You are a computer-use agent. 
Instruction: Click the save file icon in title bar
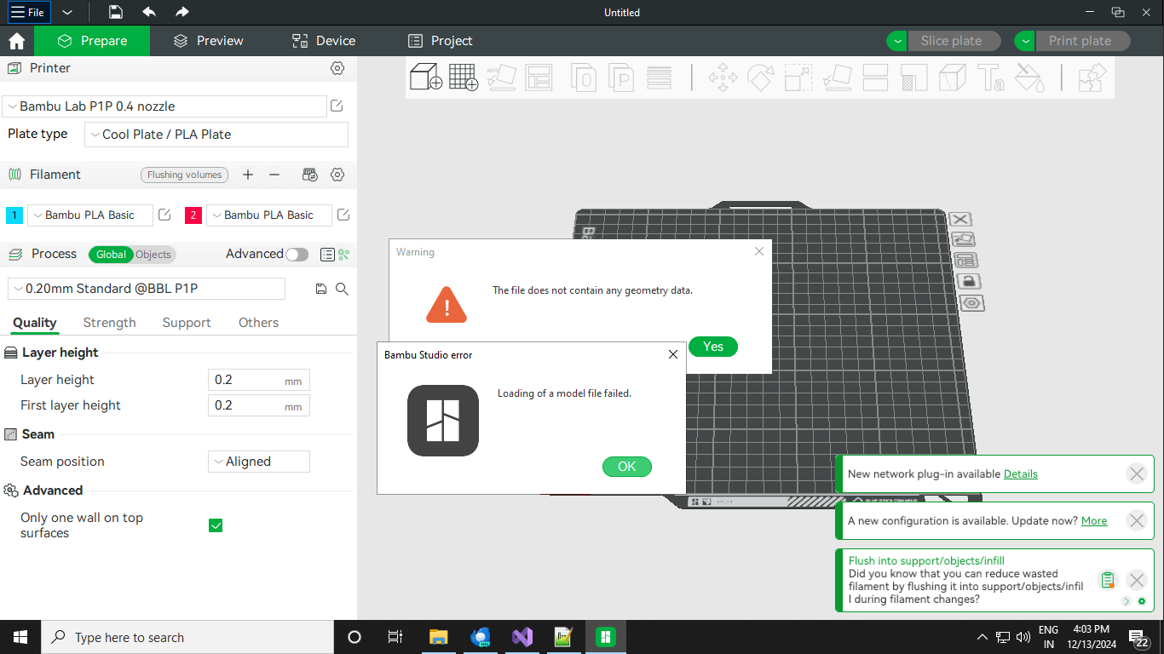tap(116, 12)
